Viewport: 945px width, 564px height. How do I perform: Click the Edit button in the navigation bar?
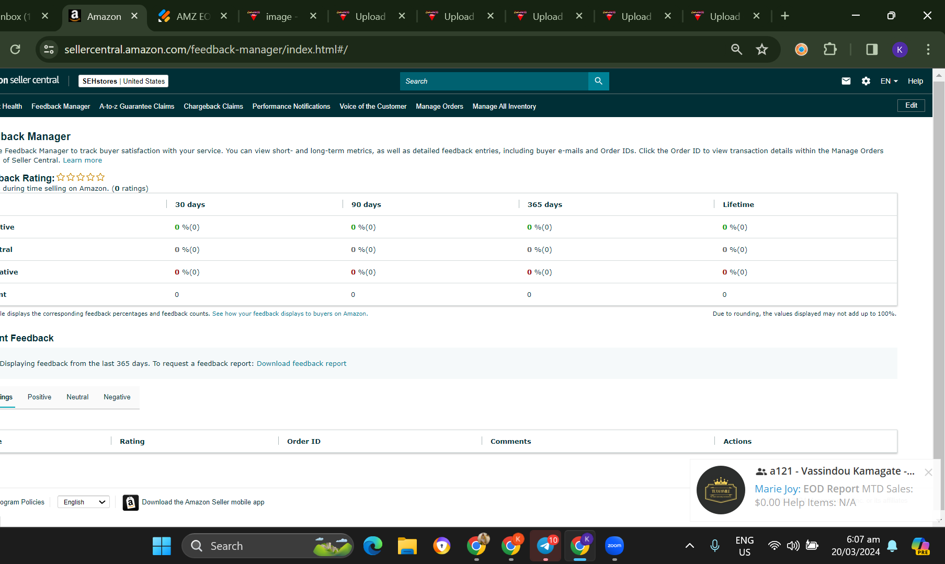tap(911, 105)
